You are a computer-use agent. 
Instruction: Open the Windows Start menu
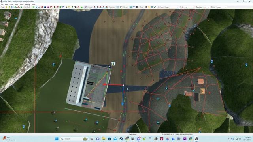tap(57, 139)
